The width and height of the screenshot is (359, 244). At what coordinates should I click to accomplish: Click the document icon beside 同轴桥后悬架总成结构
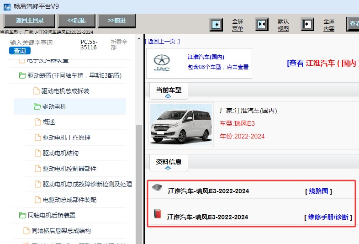click(x=26, y=231)
